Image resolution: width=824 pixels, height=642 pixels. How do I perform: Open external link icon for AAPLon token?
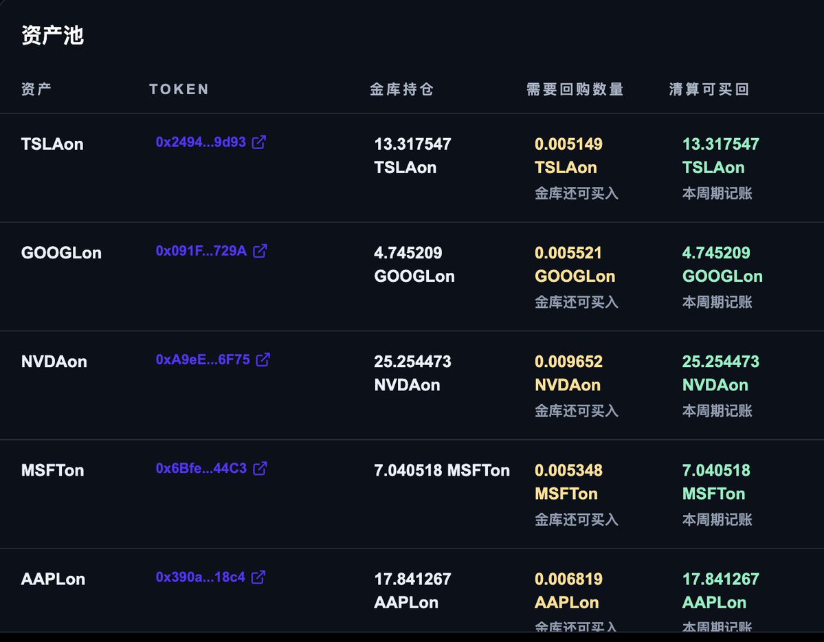point(258,577)
